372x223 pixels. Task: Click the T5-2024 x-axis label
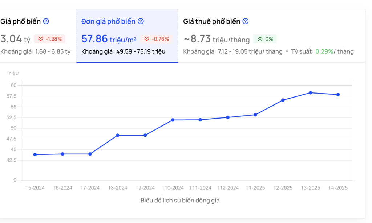tap(35, 188)
